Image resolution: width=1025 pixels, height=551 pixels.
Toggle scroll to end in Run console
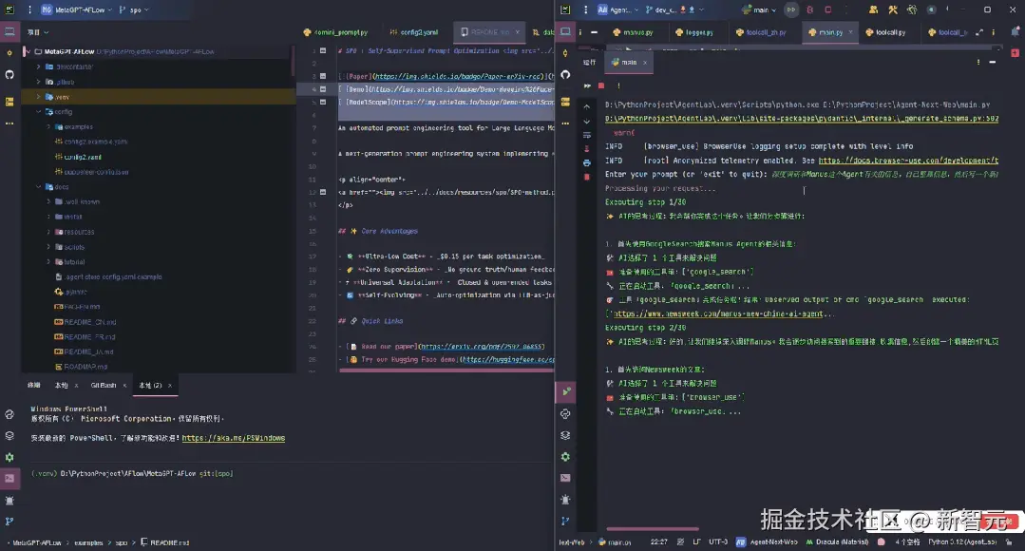click(x=587, y=149)
